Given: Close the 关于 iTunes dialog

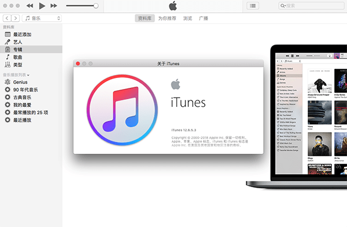Looking at the screenshot, I should [x=78, y=64].
